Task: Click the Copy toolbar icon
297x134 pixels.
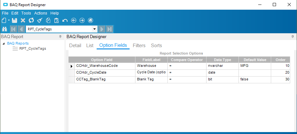Action: coord(48,20)
